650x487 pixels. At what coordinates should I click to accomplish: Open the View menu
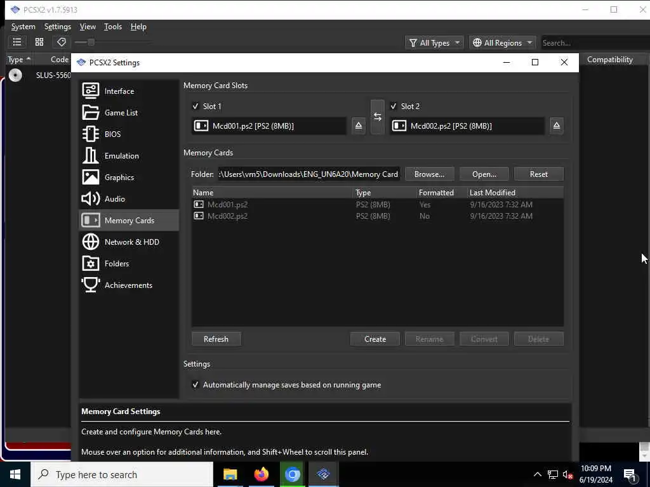click(88, 27)
